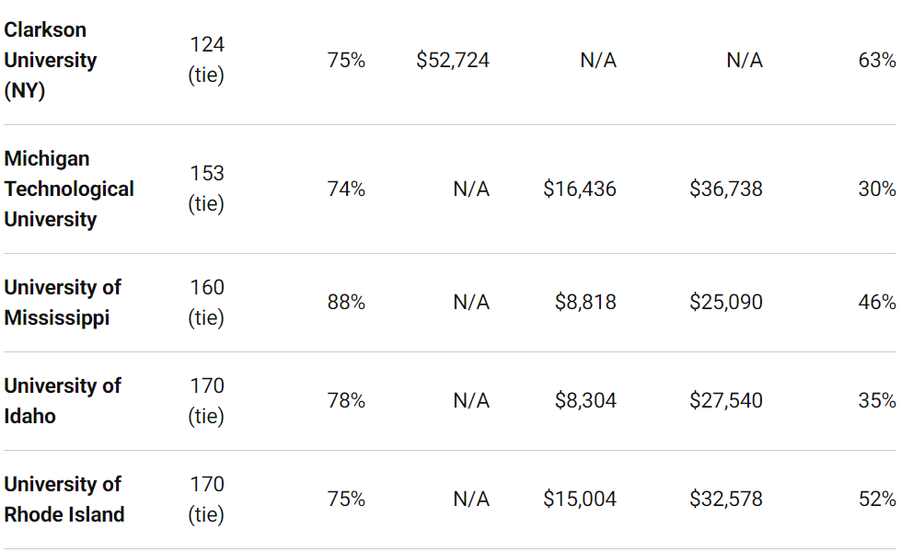Select the $52,724 tuition value

(x=453, y=60)
